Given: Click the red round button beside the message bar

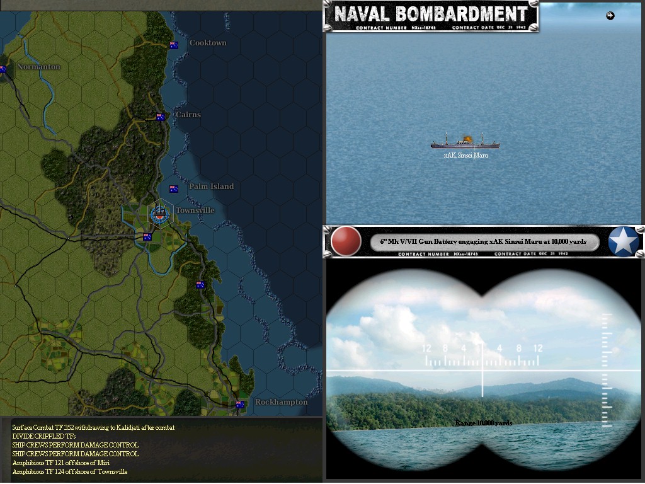Looking at the screenshot, I should coord(346,241).
